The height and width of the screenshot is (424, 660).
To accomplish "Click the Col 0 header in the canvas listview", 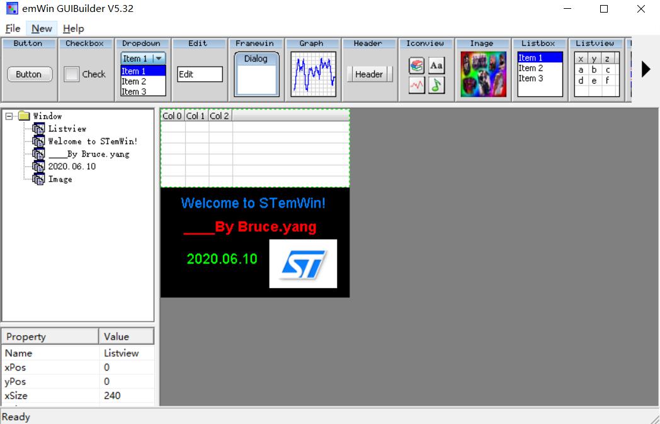I will [173, 116].
